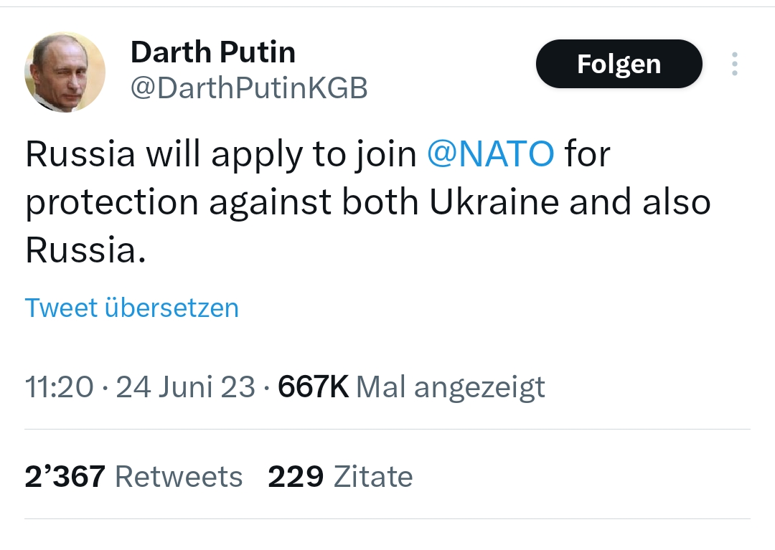Click the 2'367 retweet number

[65, 476]
